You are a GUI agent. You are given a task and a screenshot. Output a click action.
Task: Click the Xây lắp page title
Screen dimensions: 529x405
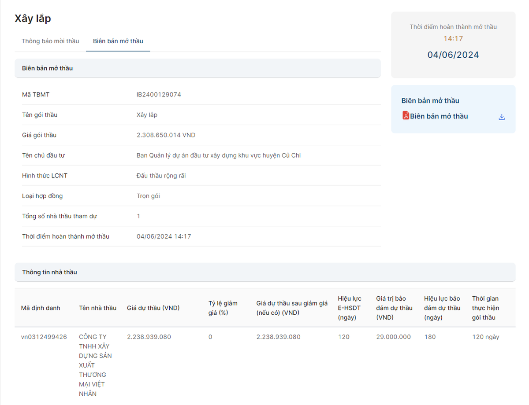pos(33,18)
